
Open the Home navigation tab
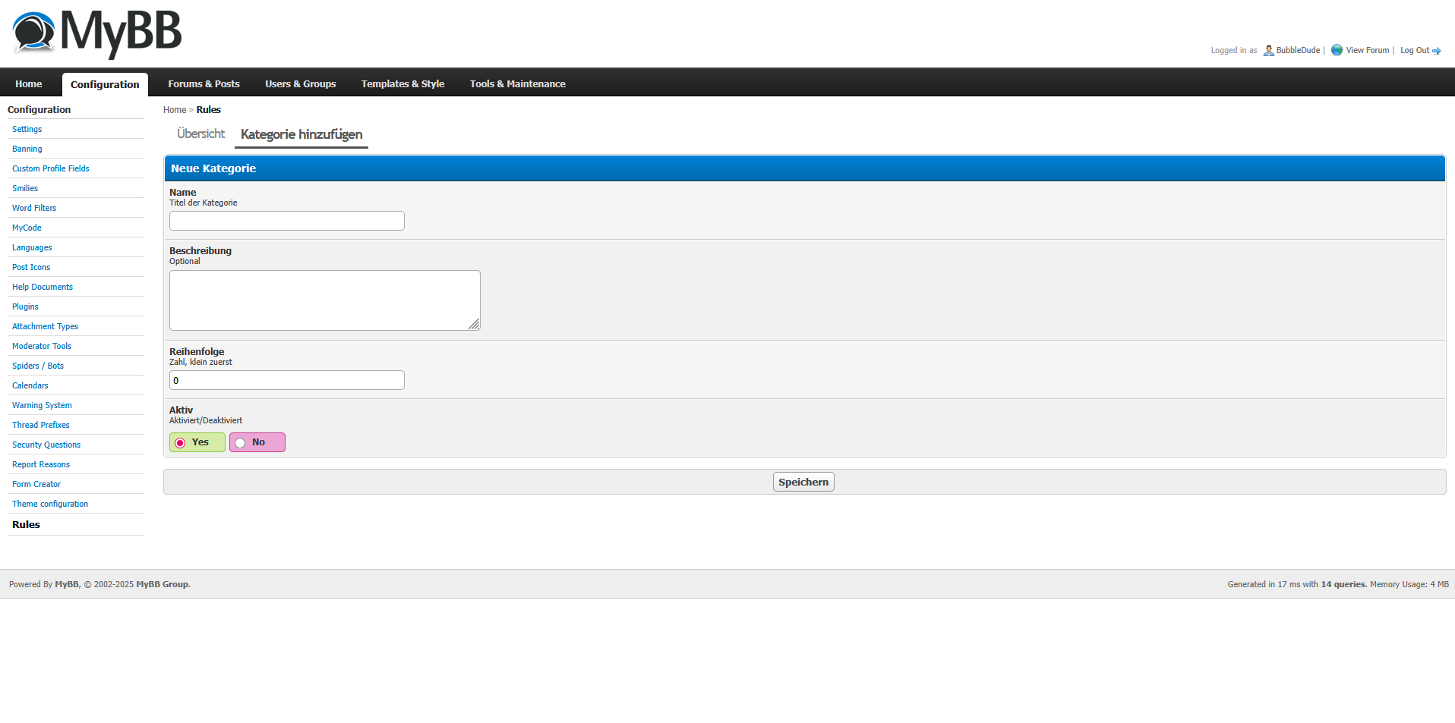point(29,84)
